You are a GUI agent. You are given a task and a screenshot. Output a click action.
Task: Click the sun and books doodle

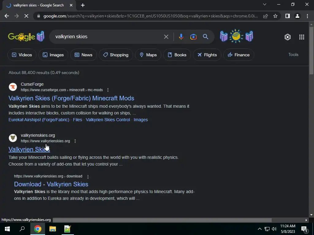point(236,36)
